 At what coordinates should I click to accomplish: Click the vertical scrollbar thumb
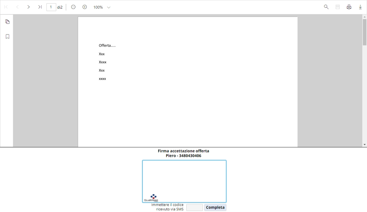click(x=365, y=32)
